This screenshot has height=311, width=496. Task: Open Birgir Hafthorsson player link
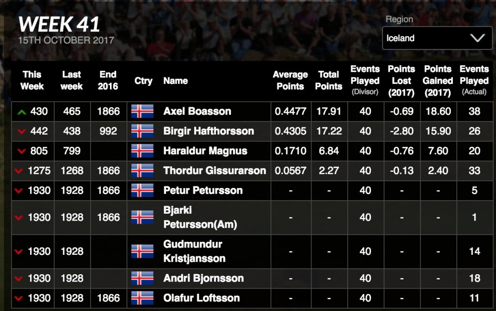(x=209, y=131)
